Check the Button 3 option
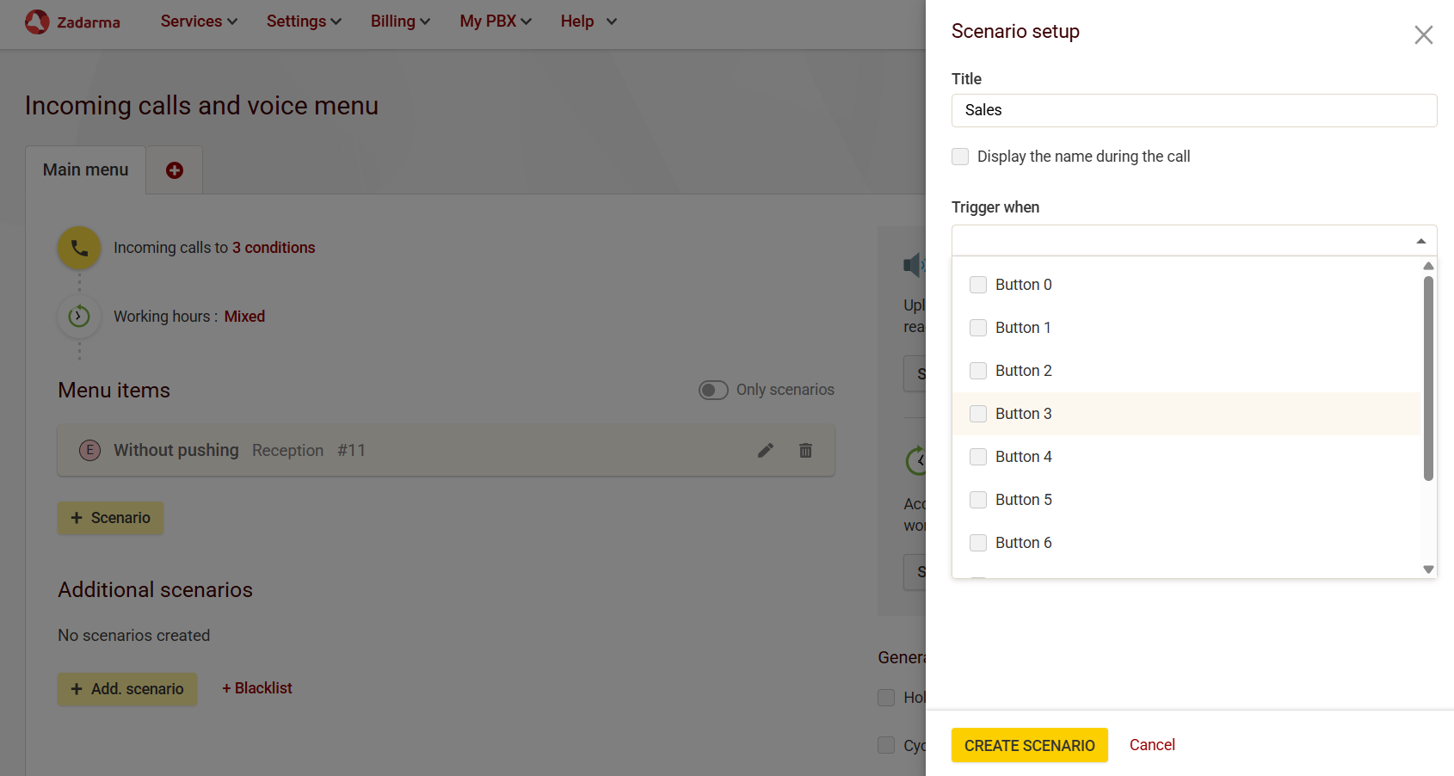The image size is (1454, 776). [978, 414]
